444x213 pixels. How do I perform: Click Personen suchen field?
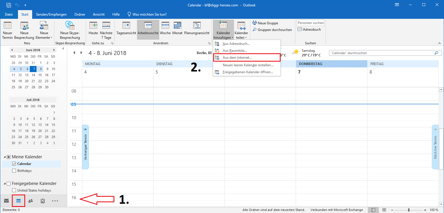tap(310, 23)
